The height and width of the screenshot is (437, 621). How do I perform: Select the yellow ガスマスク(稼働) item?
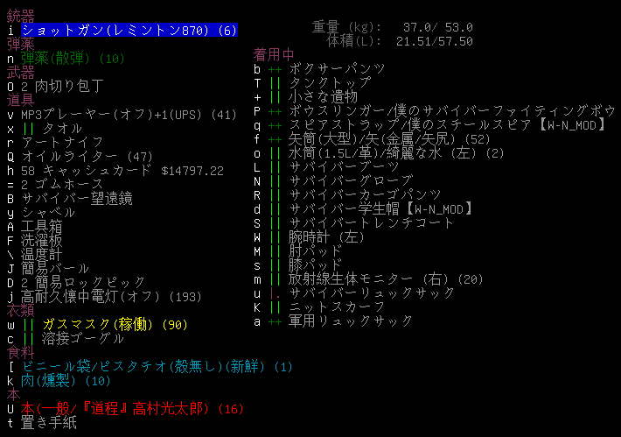(115, 325)
